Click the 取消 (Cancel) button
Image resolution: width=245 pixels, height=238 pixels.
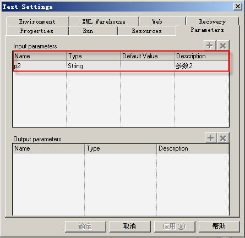(x=130, y=226)
